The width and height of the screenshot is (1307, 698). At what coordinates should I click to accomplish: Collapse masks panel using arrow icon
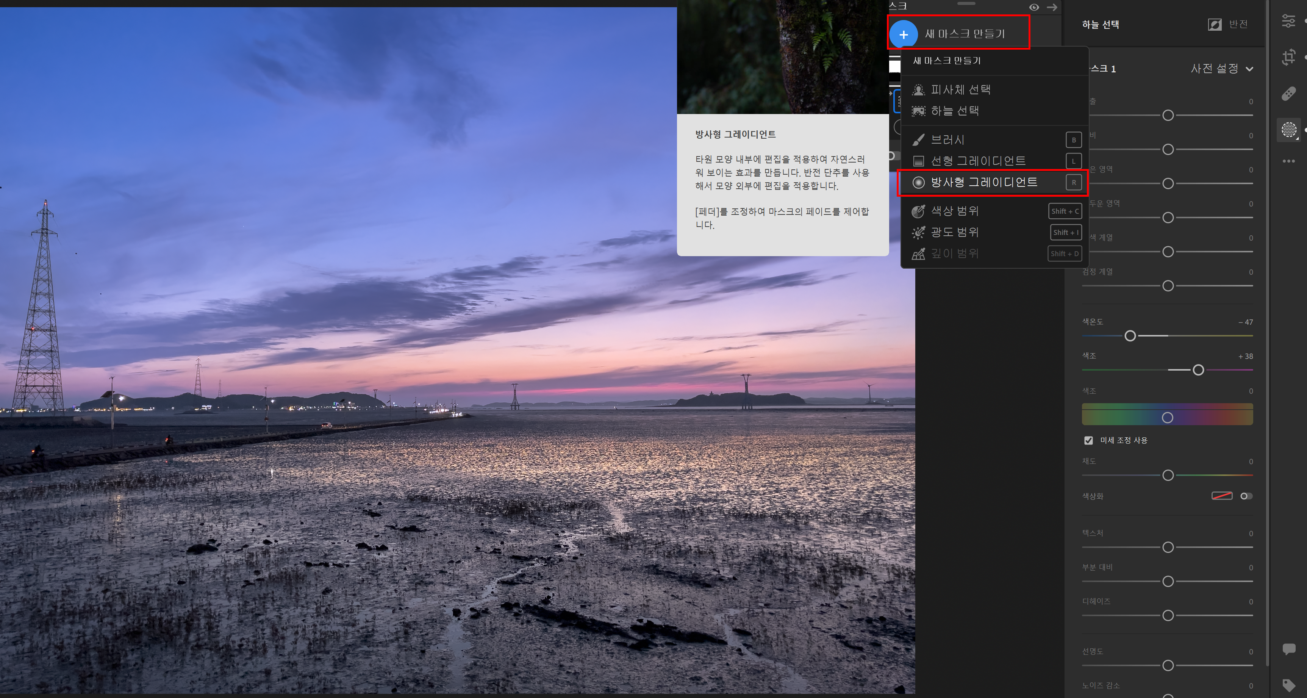(x=1052, y=7)
